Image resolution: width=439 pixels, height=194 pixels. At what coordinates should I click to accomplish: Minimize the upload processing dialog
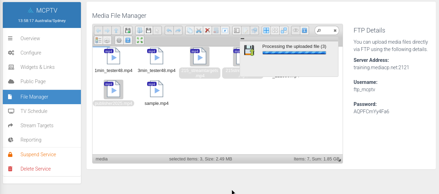[242, 39]
